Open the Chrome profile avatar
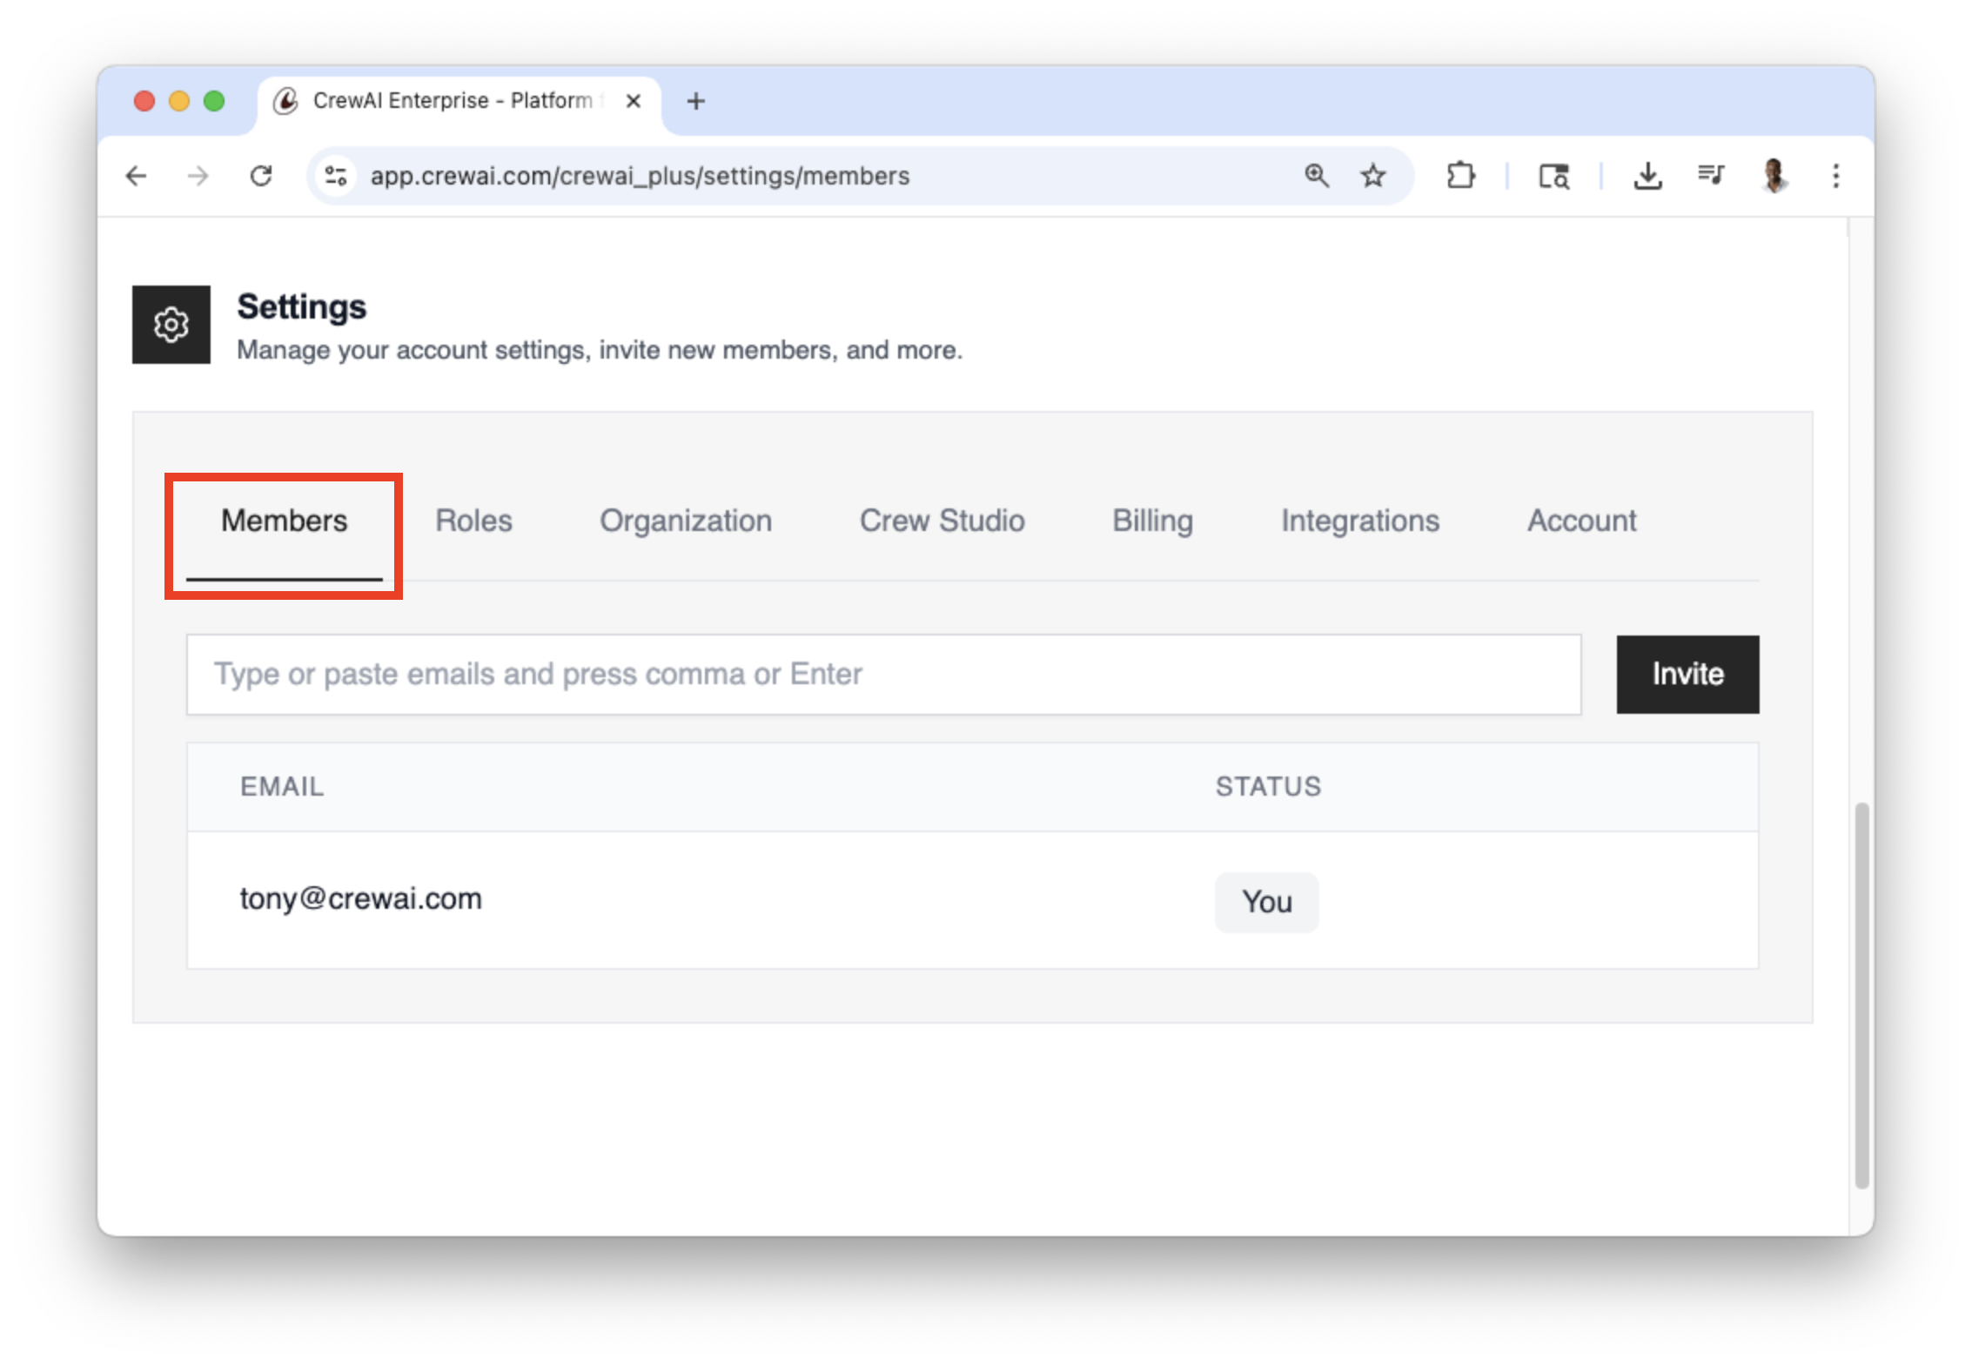Image resolution: width=1972 pixels, height=1365 pixels. tap(1774, 177)
